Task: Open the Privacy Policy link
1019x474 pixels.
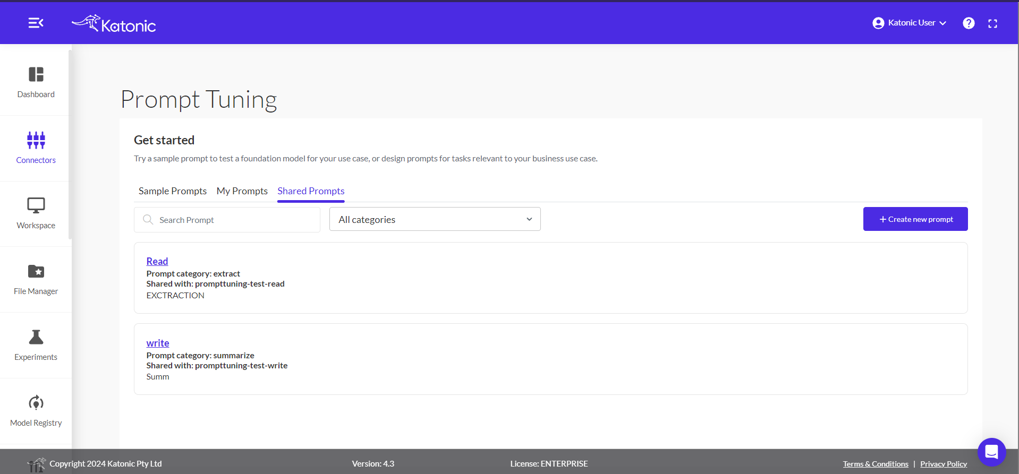Action: [x=944, y=464]
